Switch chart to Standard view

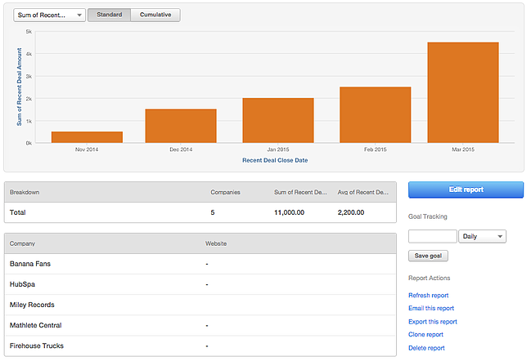click(108, 15)
